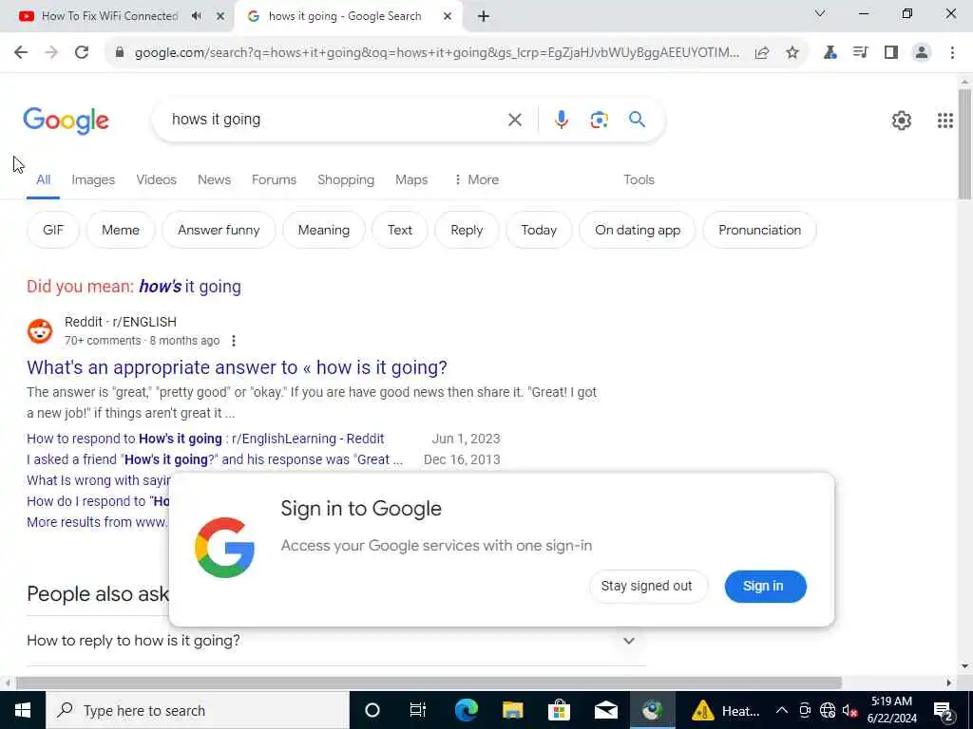This screenshot has width=973, height=729.
Task: Unmute the YouTube tab speaker icon
Action: click(197, 16)
